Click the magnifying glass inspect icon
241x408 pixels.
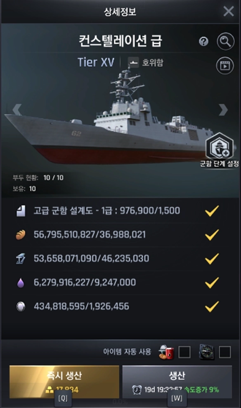click(x=226, y=41)
